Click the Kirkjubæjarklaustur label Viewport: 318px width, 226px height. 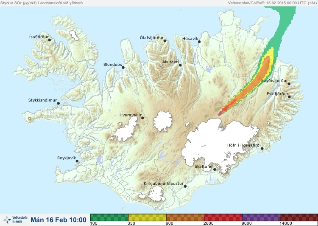click(x=164, y=184)
